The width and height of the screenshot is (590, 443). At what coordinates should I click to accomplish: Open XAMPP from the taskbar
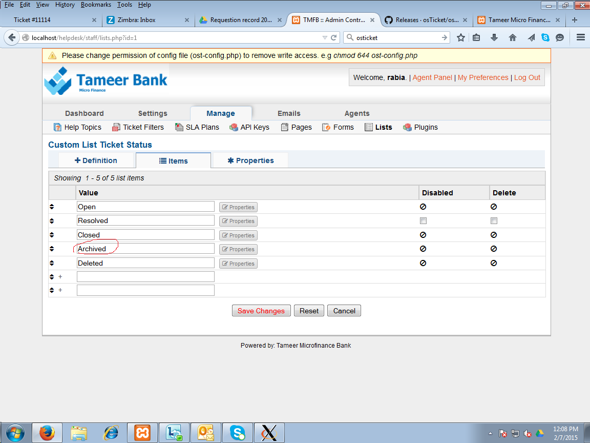(142, 433)
